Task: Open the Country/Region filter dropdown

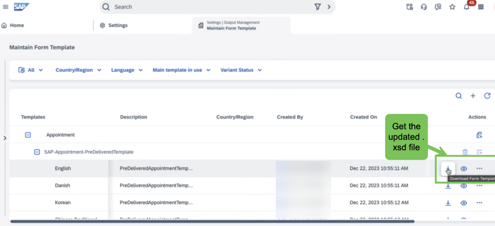Action: point(78,70)
